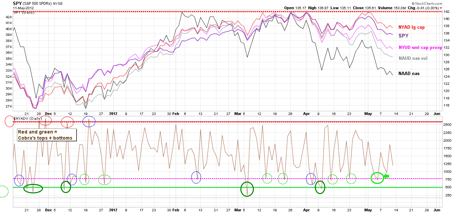Image resolution: width=457 pixels, height=213 pixels.
Task: Click the 30K left-axis label
Action: click(x=9, y=89)
